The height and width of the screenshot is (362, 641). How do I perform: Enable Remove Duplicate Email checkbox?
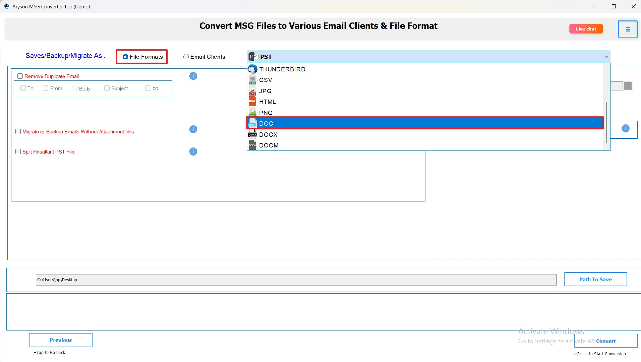[x=20, y=76]
